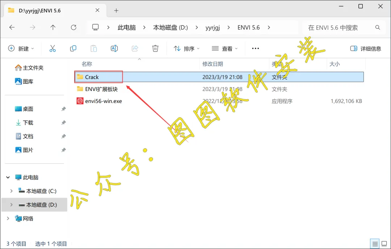Unpin 图片 using its pin icon
This screenshot has height=249, width=391.
(64, 150)
